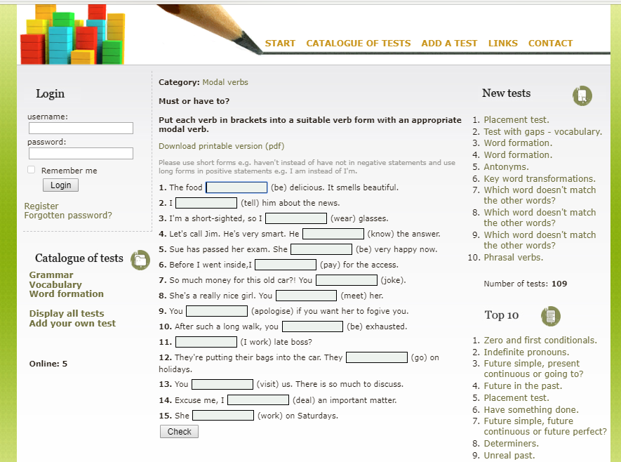Click answer box before '(pay) for the access'
621x462 pixels.
(286, 265)
